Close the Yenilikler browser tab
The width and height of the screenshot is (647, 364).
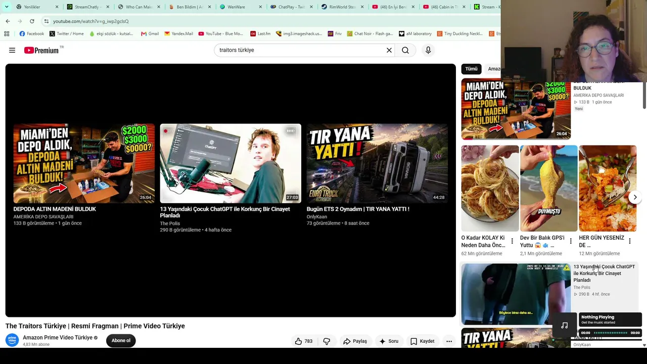[x=57, y=7]
